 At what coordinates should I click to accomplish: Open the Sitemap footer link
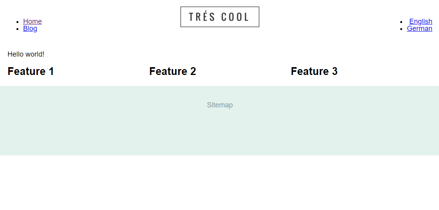[220, 105]
